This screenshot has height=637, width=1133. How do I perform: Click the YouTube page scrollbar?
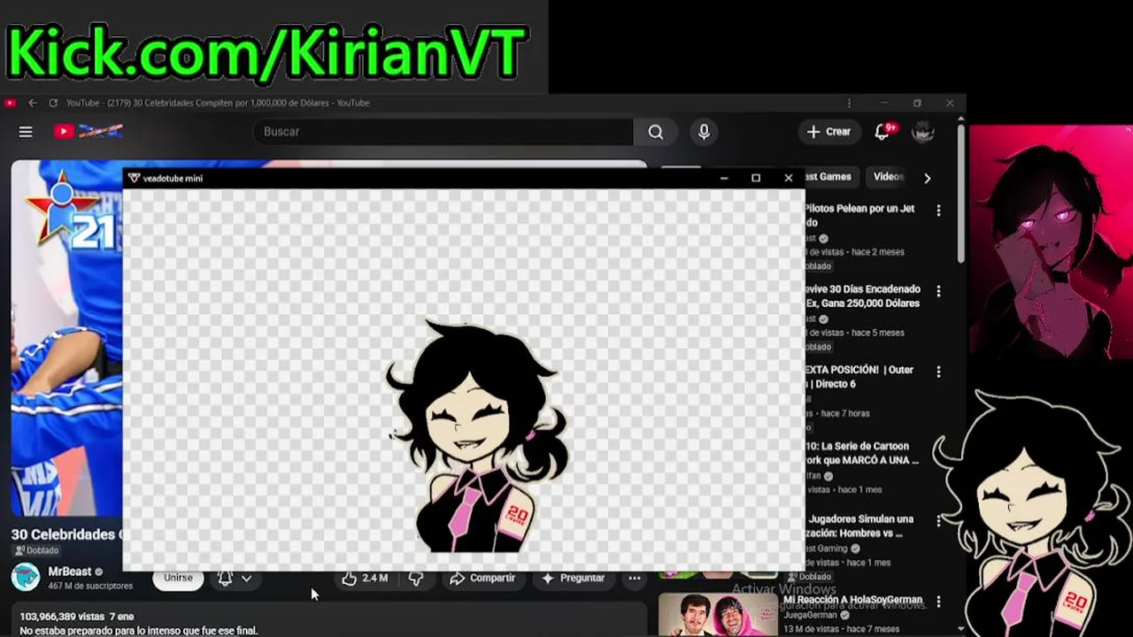pos(961,193)
